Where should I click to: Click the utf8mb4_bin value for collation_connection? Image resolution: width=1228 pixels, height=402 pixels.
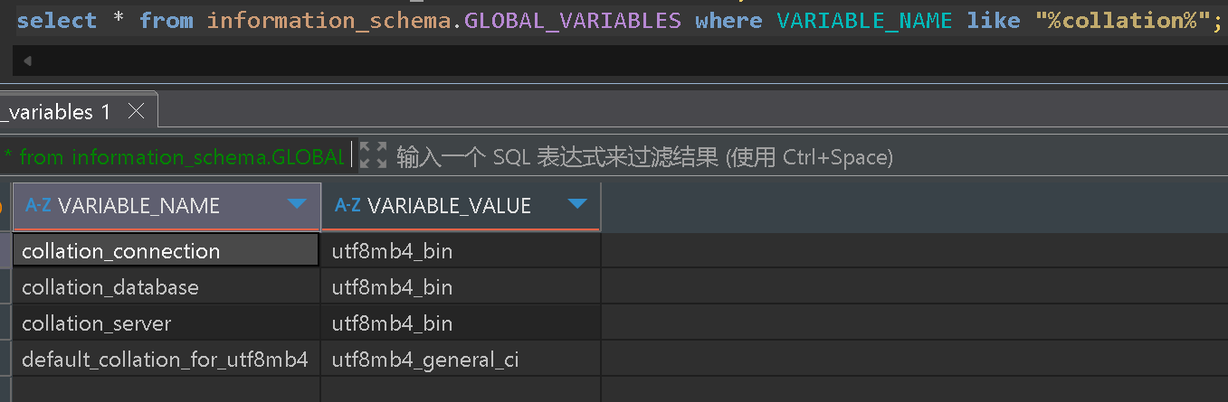(x=461, y=251)
